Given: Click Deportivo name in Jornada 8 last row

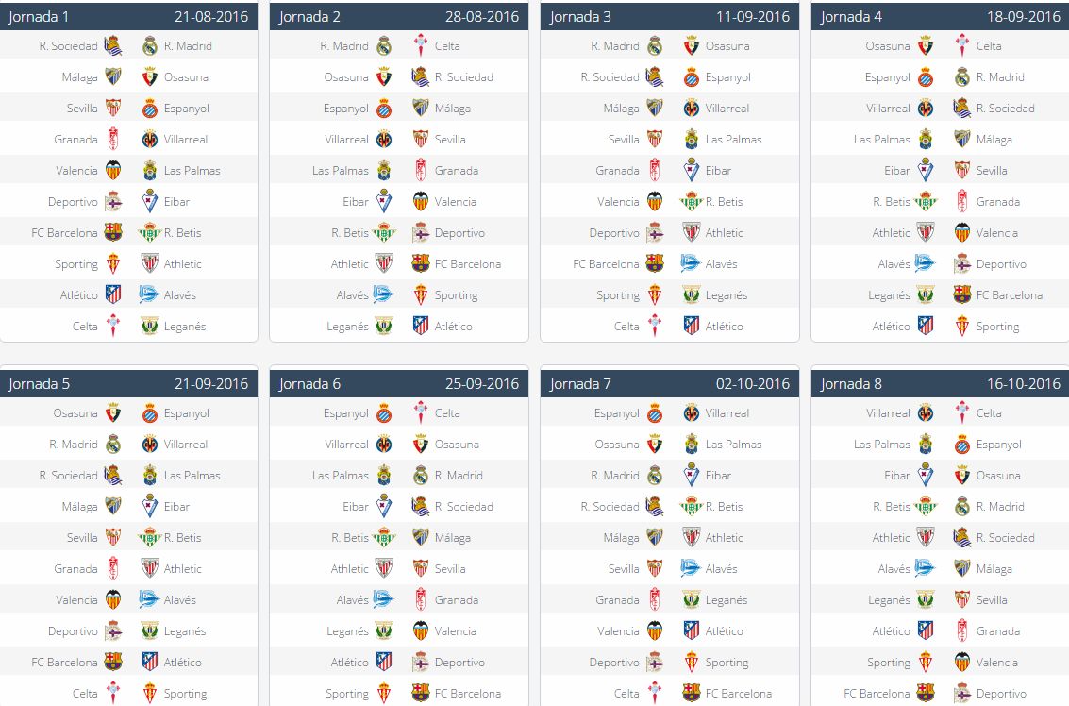Looking at the screenshot, I should tap(1001, 693).
